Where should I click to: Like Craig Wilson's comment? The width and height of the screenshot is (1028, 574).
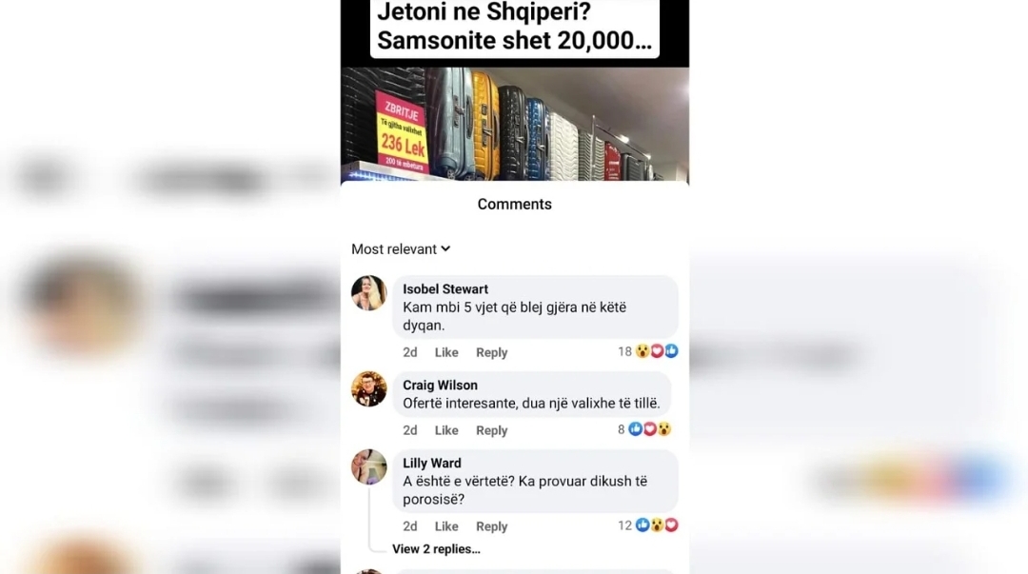tap(446, 430)
